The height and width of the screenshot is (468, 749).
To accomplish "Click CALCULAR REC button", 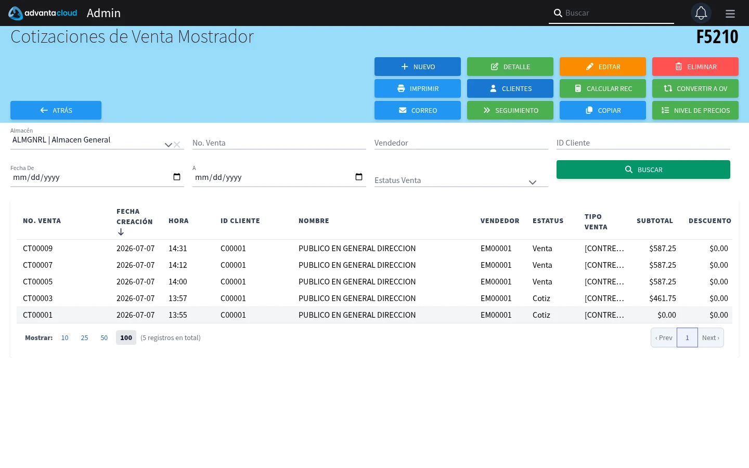I will pyautogui.click(x=603, y=88).
